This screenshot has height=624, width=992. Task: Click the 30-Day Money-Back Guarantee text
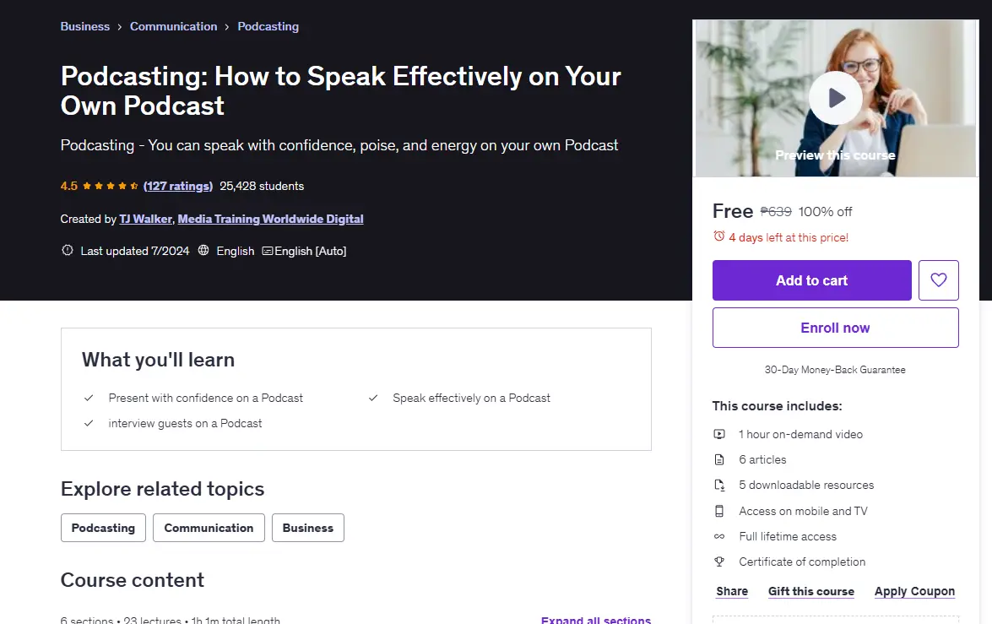(x=835, y=370)
